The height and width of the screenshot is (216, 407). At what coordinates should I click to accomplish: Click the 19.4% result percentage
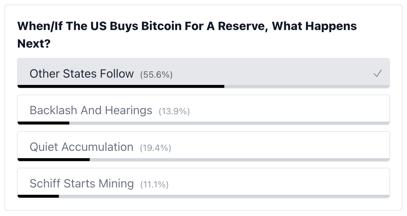[x=155, y=148]
